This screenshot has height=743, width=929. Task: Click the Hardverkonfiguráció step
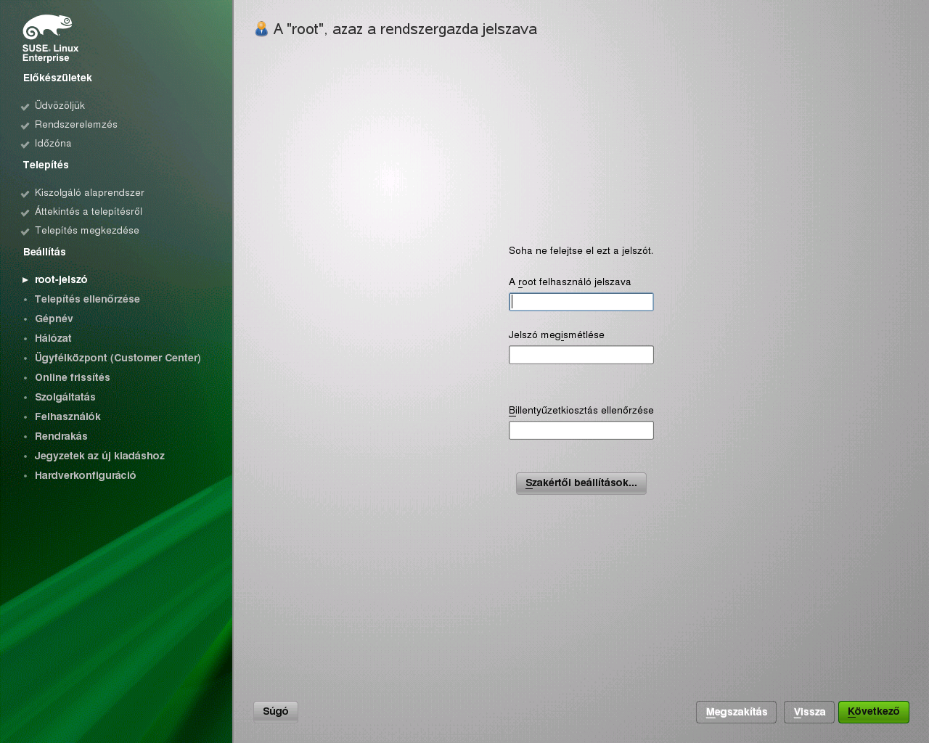(x=86, y=475)
